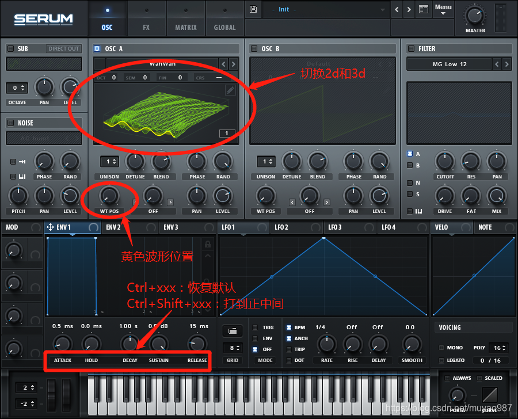Select the next OSC A wavetable
Viewport: 518px width, 419px height.
[233, 64]
